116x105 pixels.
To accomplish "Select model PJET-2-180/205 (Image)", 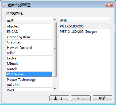I will click(x=84, y=32).
